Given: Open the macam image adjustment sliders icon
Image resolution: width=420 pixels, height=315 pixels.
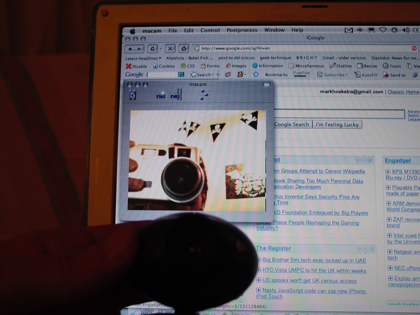Looking at the screenshot, I should 205,95.
